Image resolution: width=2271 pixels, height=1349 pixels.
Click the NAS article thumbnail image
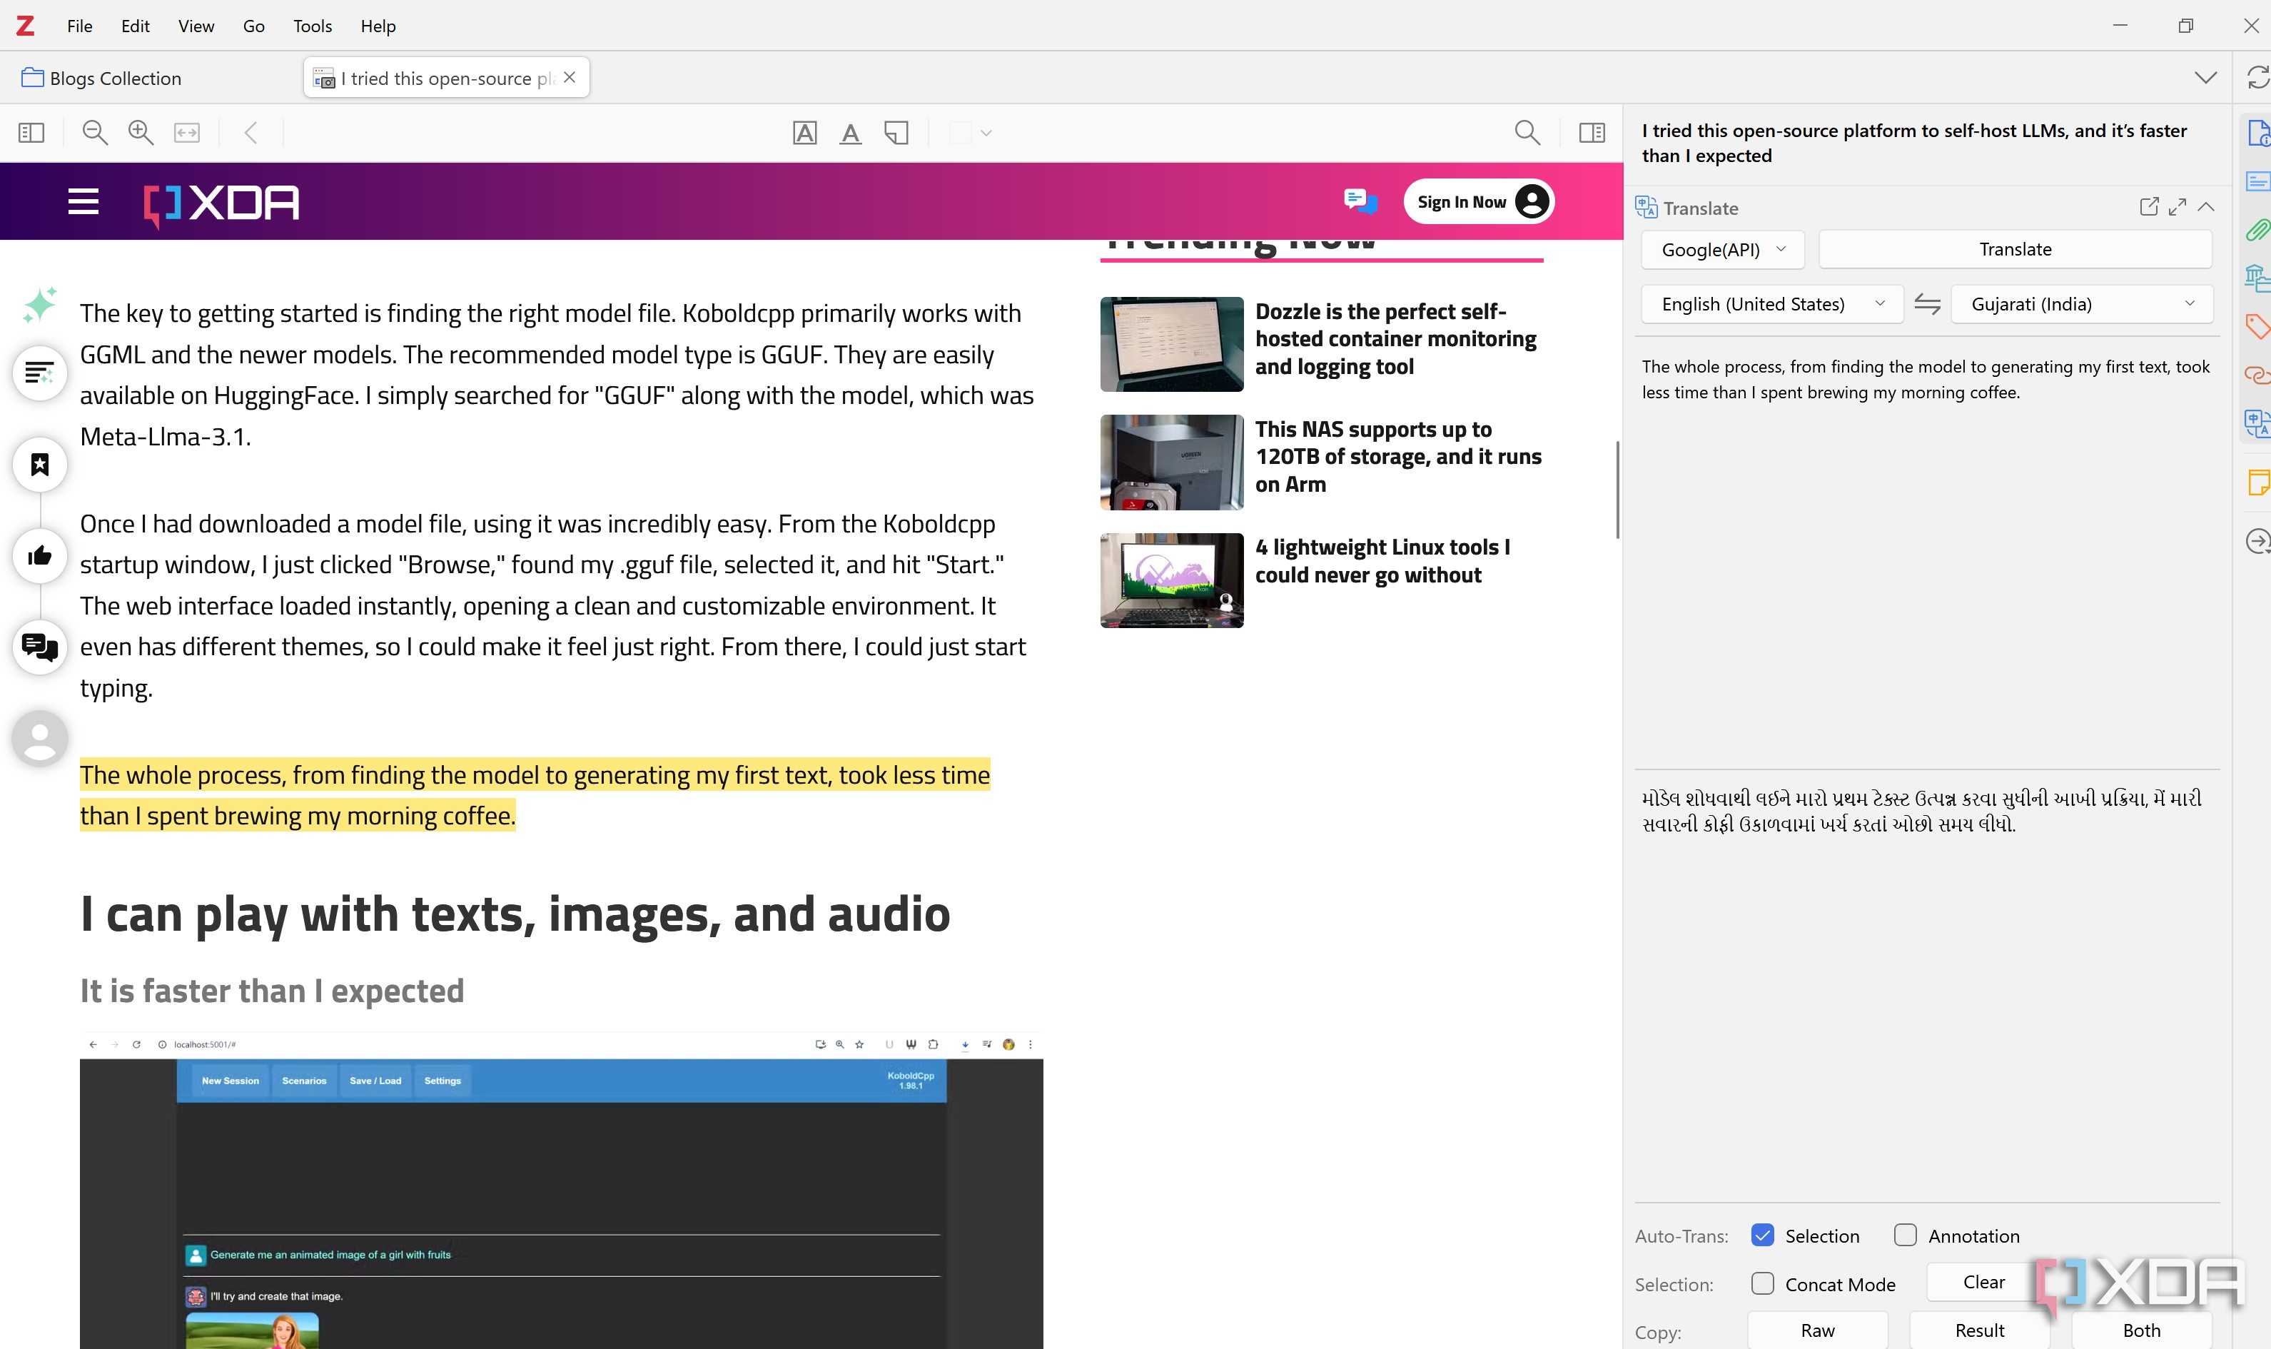(1171, 462)
